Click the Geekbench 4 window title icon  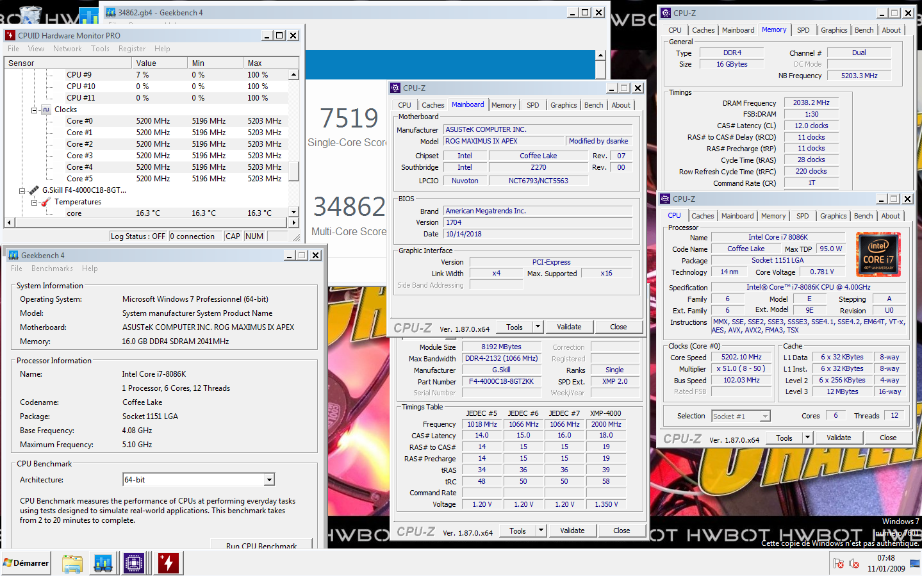click(13, 255)
